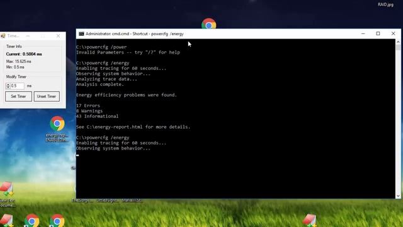This screenshot has width=403, height=227.
Task: Click the console vertical scrollbar thumb
Action: pos(398,47)
